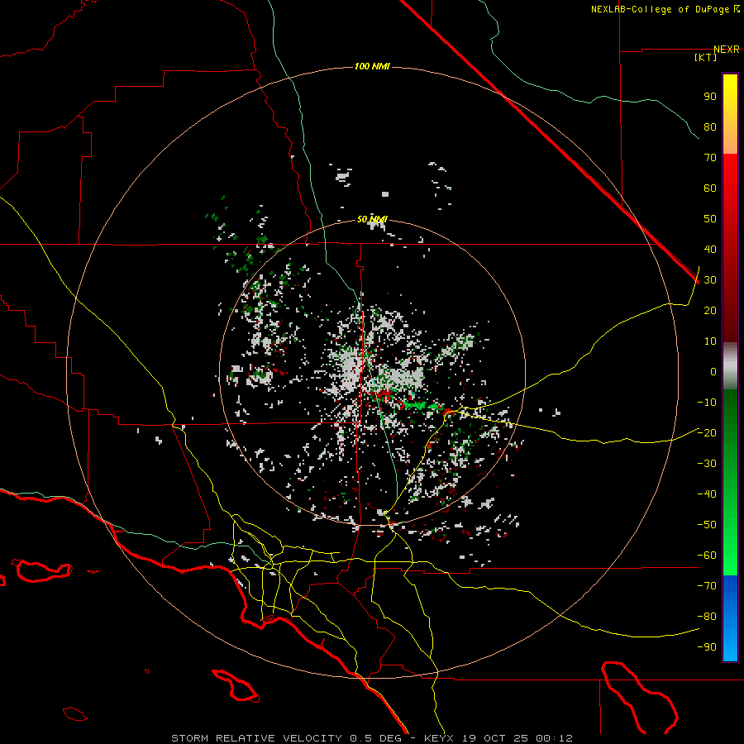Viewport: 744px width, 744px height.
Task: Click the 90 value on velocity scale
Action: (710, 97)
